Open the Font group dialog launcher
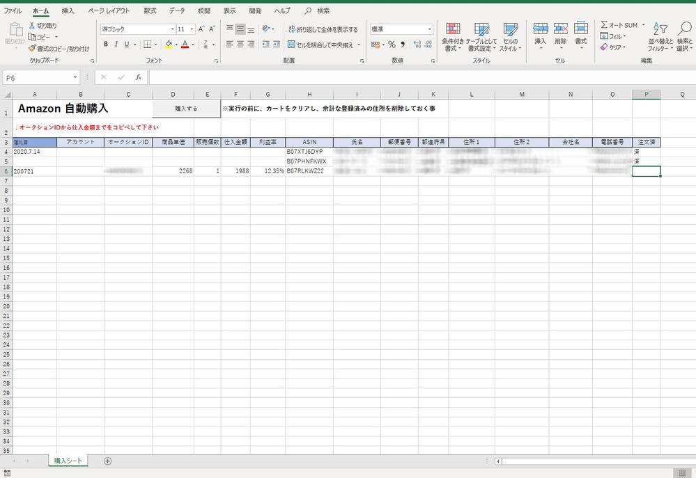 217,61
